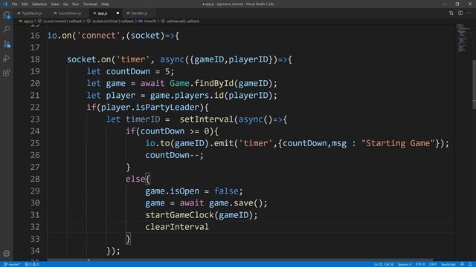The width and height of the screenshot is (476, 267).
Task: Open the Go menu
Action: pyautogui.click(x=65, y=4)
